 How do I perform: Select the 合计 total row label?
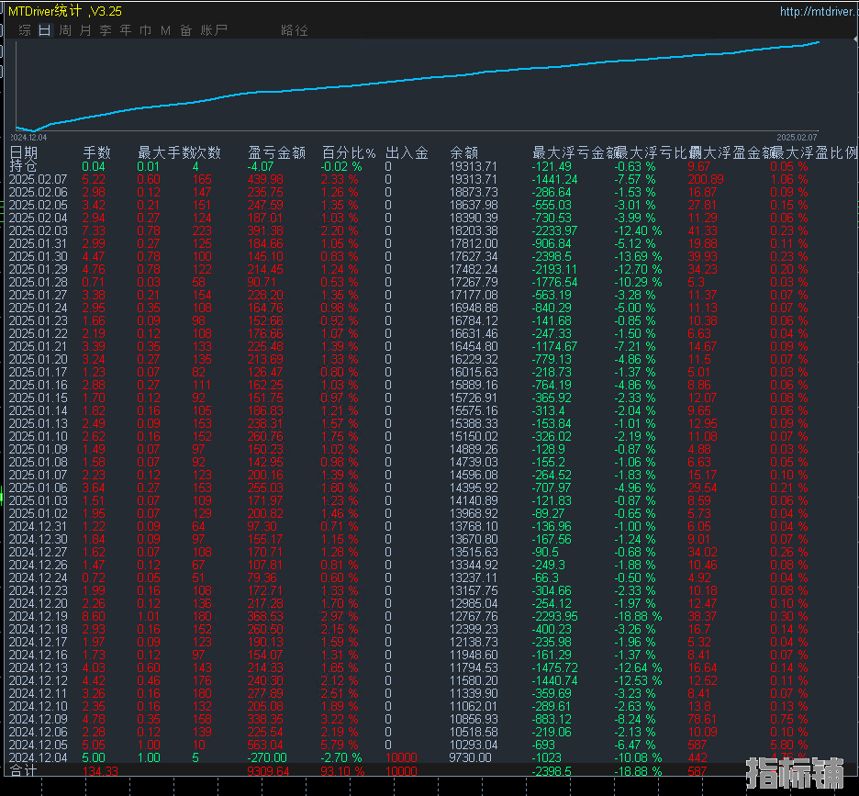pos(24,771)
